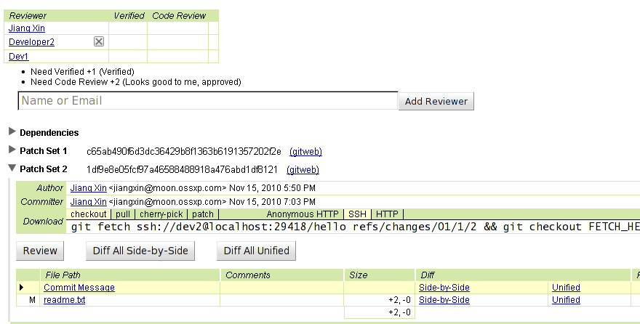Image resolution: width=640 pixels, height=324 pixels.
Task: Select the cherry-pick download tab
Action: pos(161,214)
